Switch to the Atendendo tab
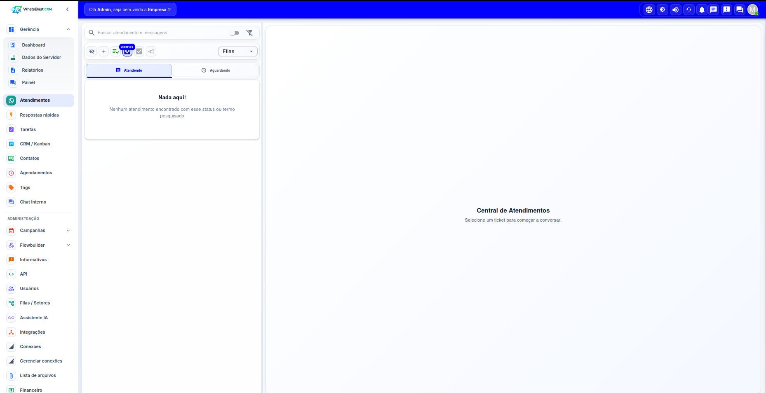 coord(129,70)
